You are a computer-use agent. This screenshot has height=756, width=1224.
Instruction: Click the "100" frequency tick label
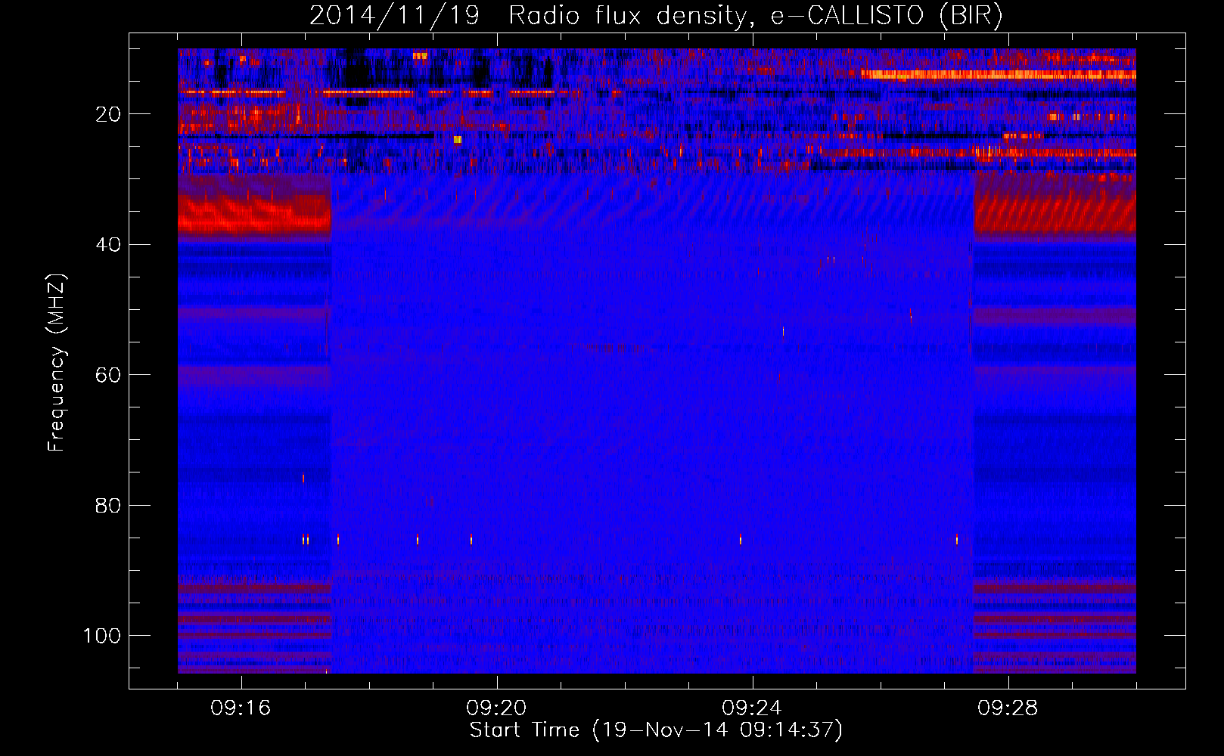coord(102,636)
